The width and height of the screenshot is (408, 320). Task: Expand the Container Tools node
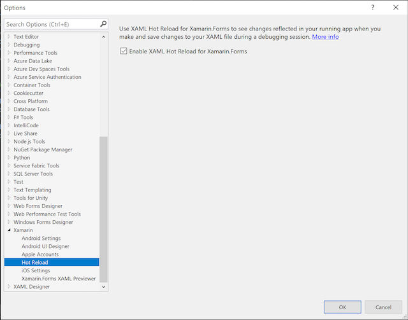click(x=9, y=85)
